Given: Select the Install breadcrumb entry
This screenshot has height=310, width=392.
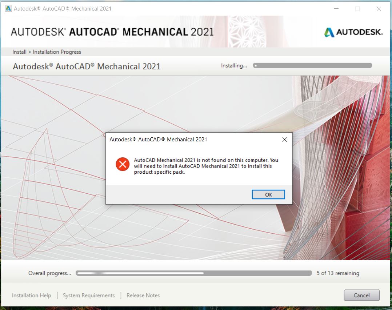Looking at the screenshot, I should pyautogui.click(x=19, y=52).
